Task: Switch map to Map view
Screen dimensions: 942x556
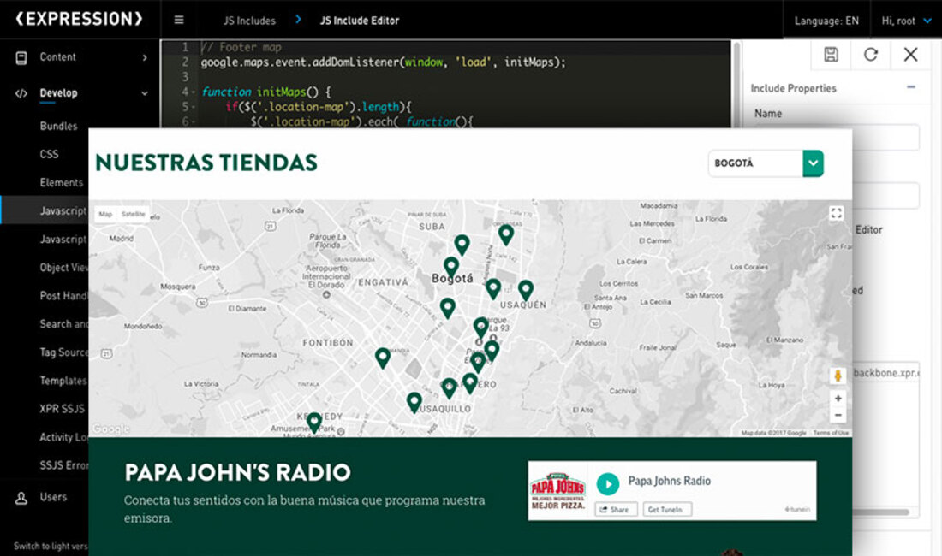Action: click(x=105, y=214)
